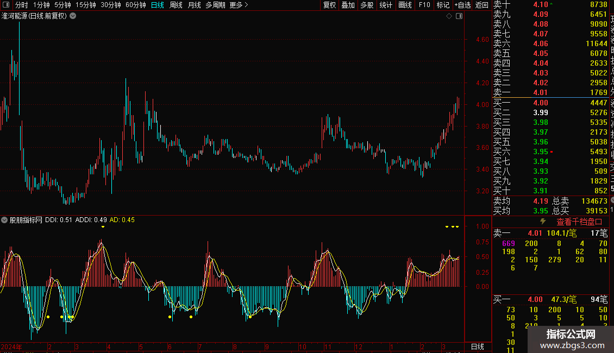This screenshot has height=353, width=614.
Task: Click the 47.3/笔 value in 买一 queue header
Action: click(x=563, y=299)
